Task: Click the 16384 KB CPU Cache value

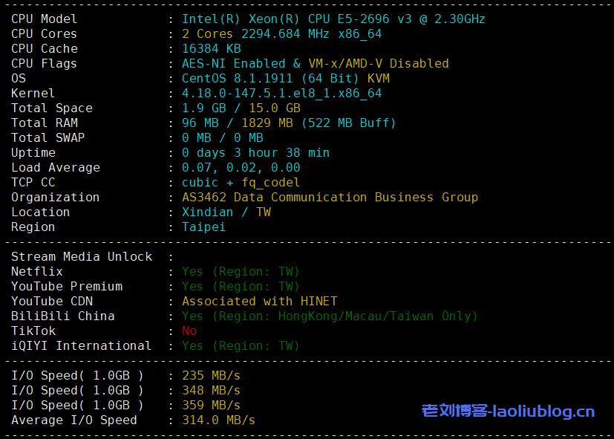Action: (212, 49)
